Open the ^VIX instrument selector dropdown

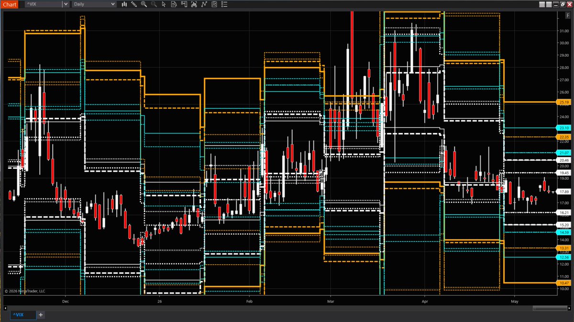[66, 4]
